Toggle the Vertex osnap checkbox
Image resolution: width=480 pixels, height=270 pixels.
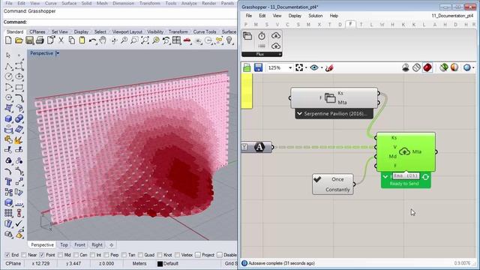(177, 255)
